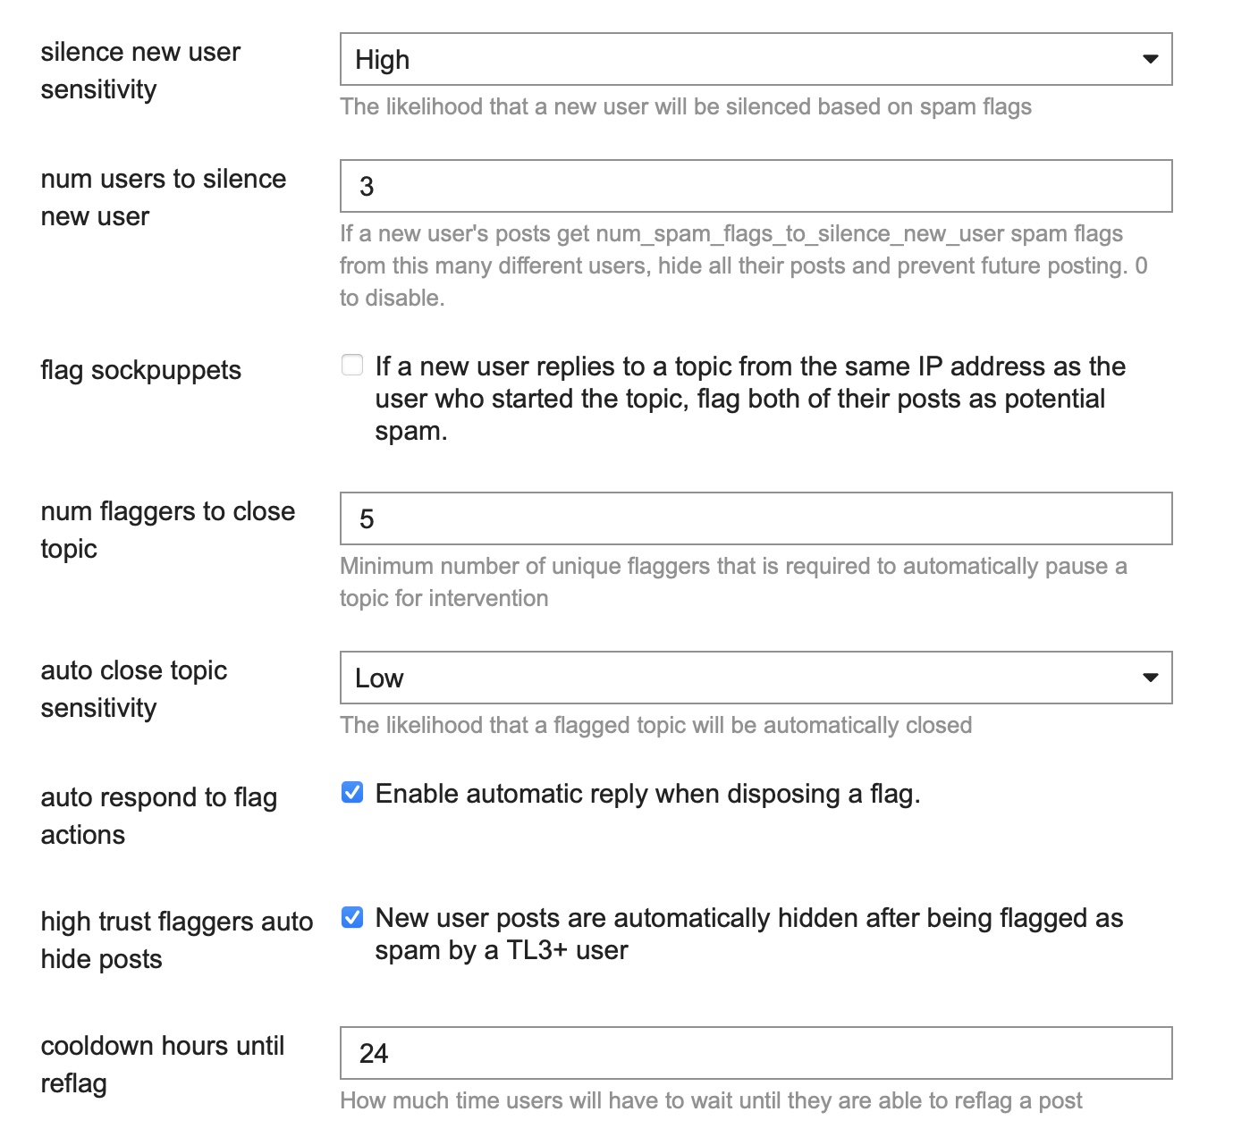Click the "high trust flaggers auto hide posts" setting name

click(177, 939)
